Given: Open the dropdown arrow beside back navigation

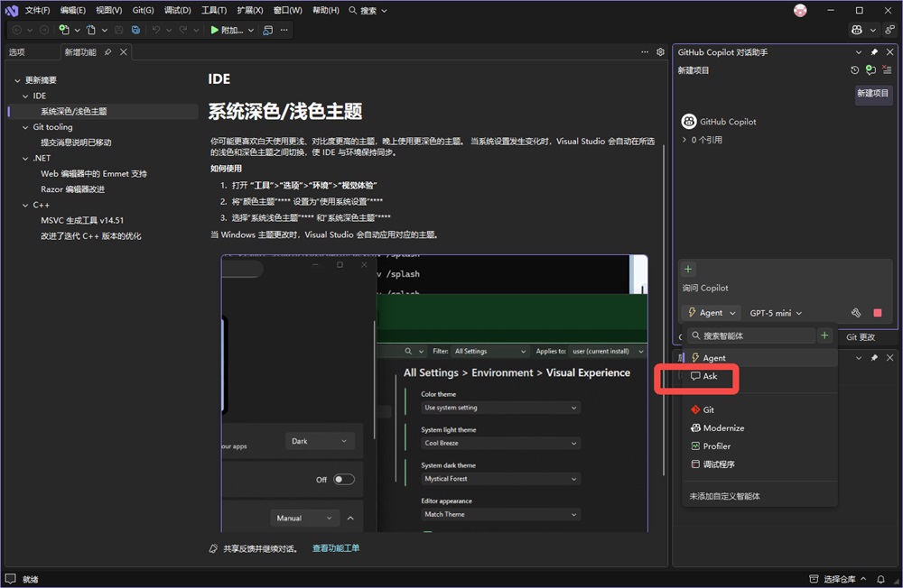Looking at the screenshot, I should pyautogui.click(x=30, y=30).
